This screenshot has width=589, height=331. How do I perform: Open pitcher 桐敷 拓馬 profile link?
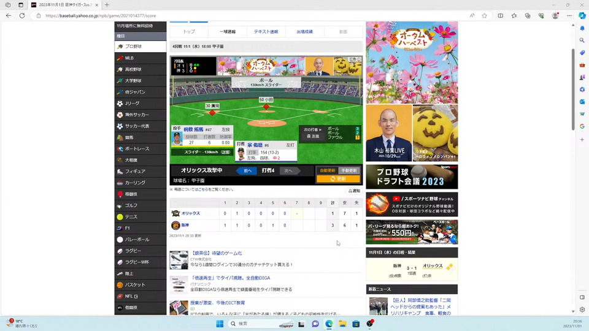pos(193,129)
